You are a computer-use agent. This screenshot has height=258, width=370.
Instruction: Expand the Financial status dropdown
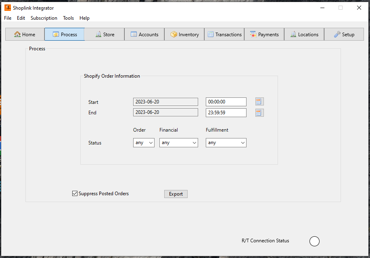(179, 142)
